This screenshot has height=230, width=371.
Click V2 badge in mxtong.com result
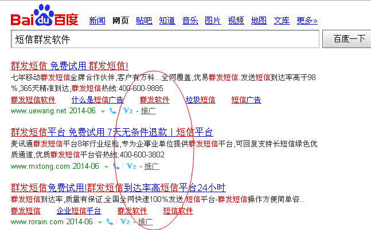(131, 166)
